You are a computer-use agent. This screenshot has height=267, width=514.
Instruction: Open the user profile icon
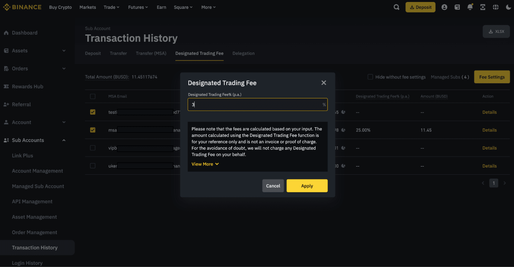pos(444,7)
